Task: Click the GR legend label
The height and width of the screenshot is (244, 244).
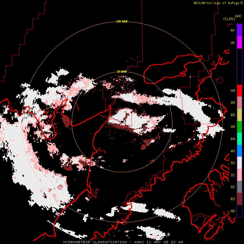Action: click(x=233, y=102)
